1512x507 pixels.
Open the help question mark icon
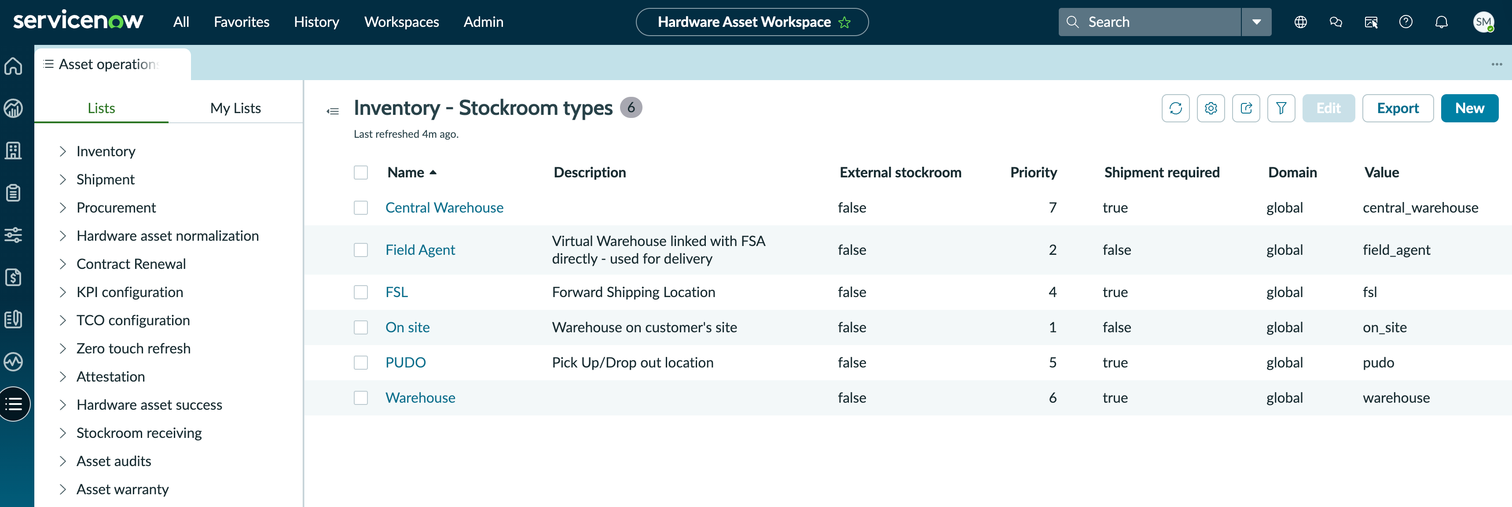pyautogui.click(x=1406, y=22)
